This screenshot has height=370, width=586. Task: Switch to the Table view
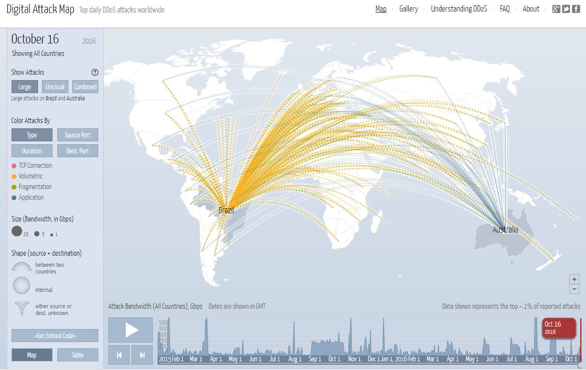pyautogui.click(x=78, y=355)
